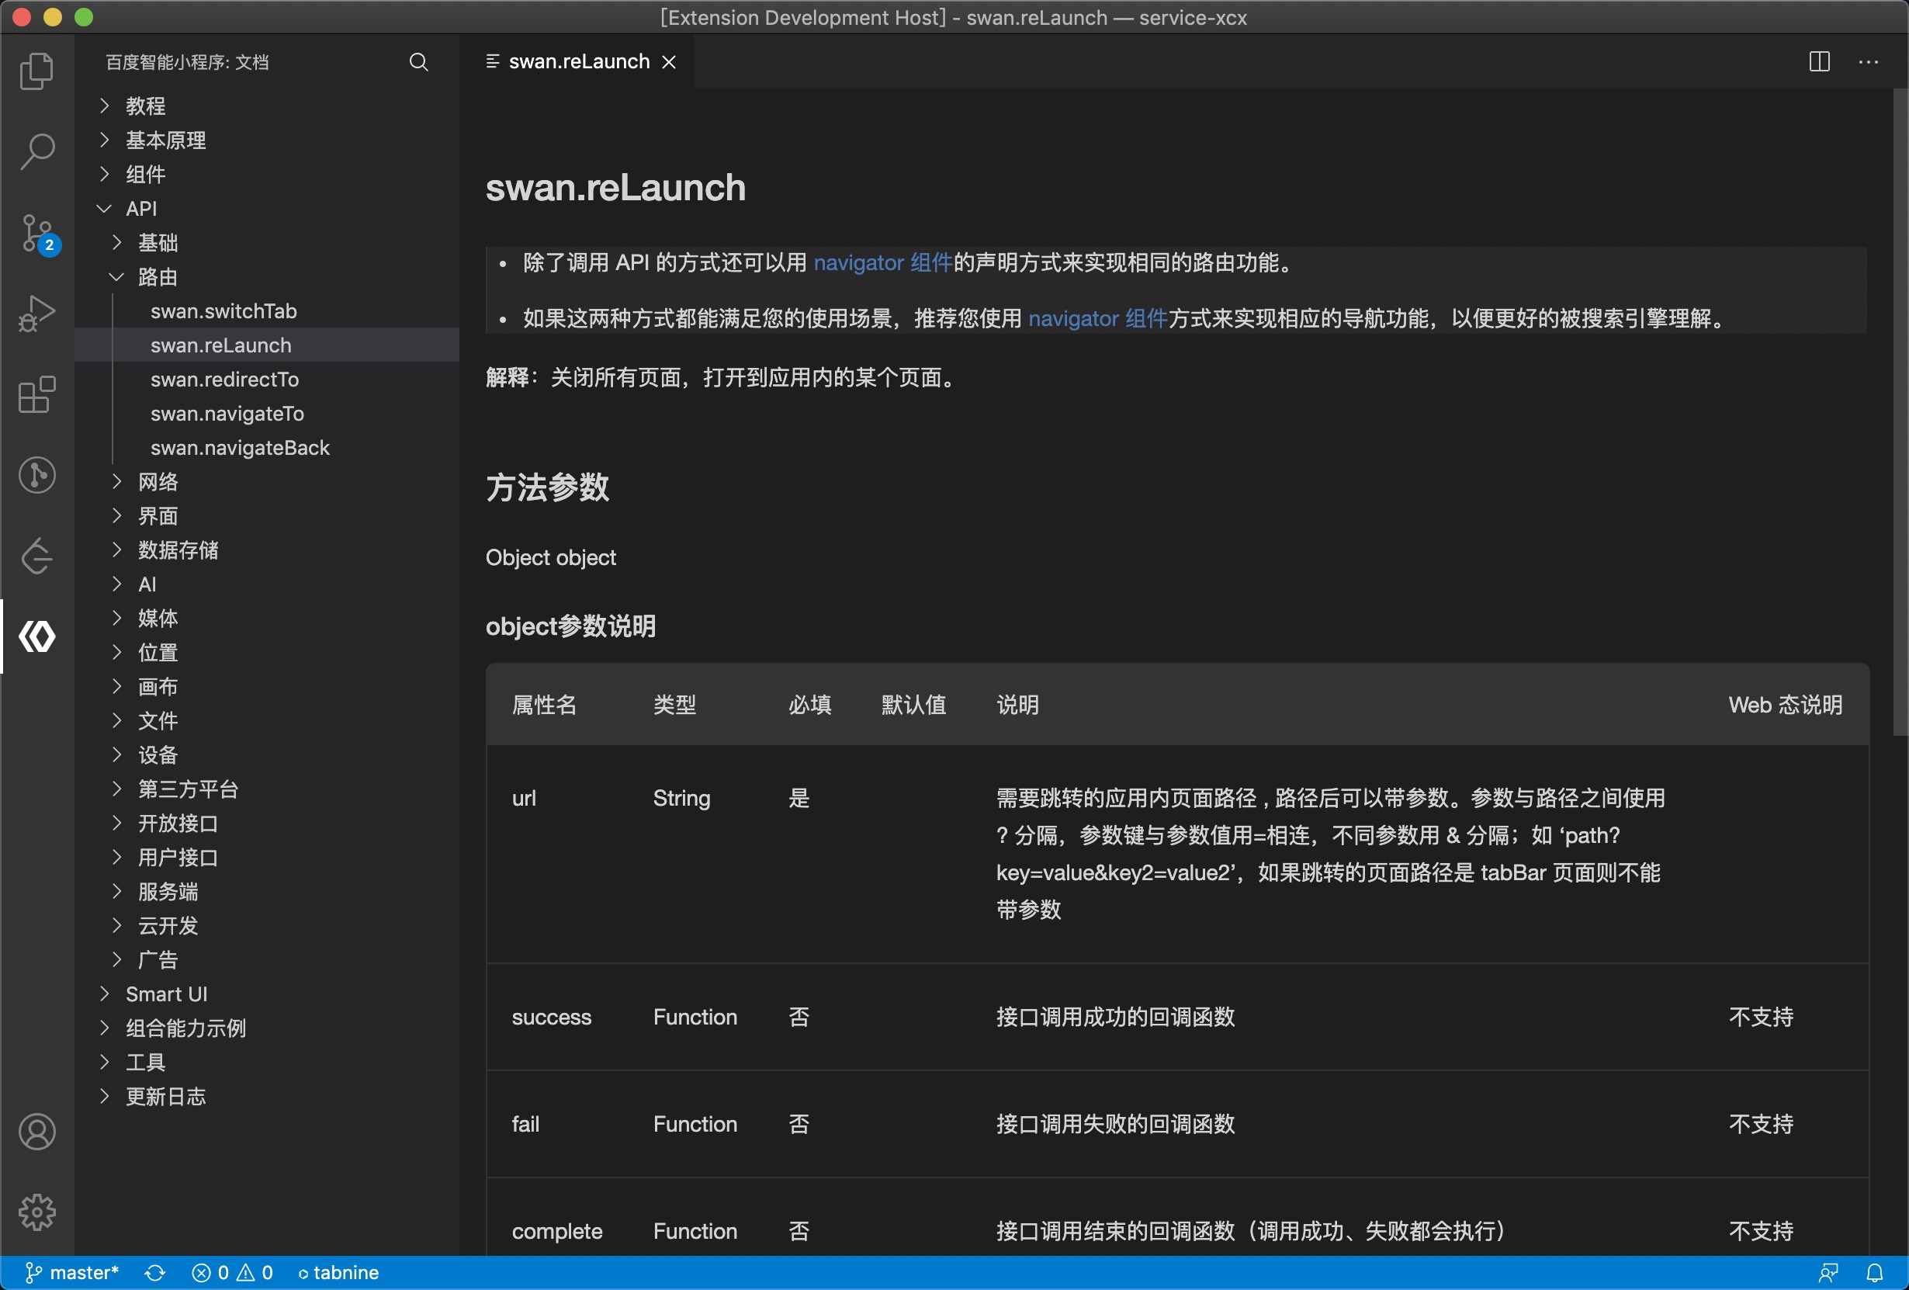Expand the 组件 tree node
This screenshot has height=1290, width=1909.
(267, 174)
